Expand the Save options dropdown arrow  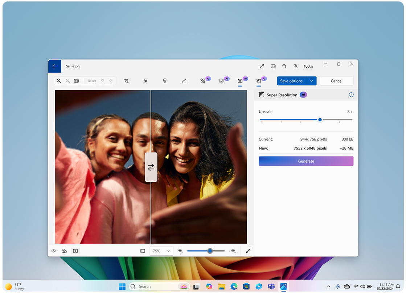click(311, 81)
